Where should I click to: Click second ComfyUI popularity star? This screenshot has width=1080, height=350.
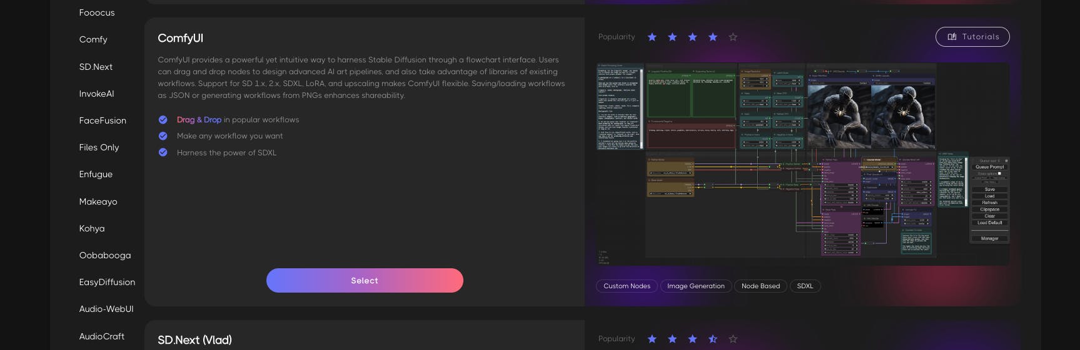pyautogui.click(x=672, y=37)
